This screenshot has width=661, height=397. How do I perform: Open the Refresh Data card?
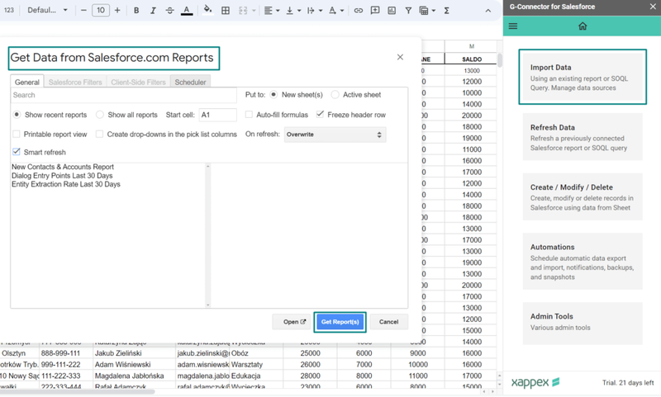coord(583,137)
